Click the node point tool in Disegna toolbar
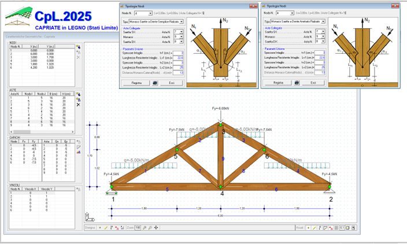This screenshot has width=407, height=244. pyautogui.click(x=100, y=228)
